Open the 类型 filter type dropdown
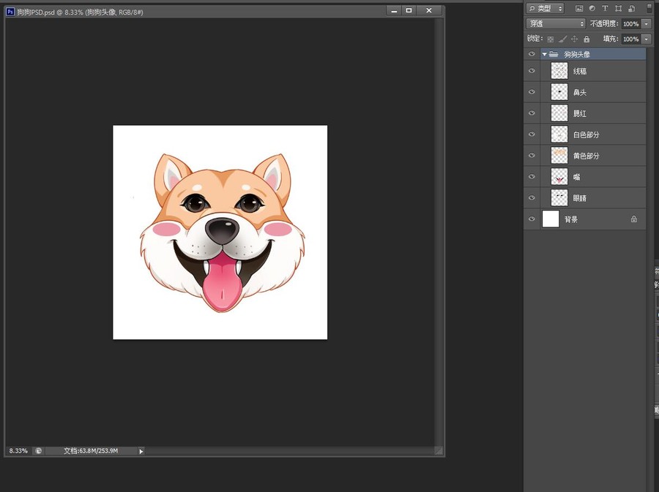Image resolution: width=659 pixels, height=492 pixels. (545, 8)
